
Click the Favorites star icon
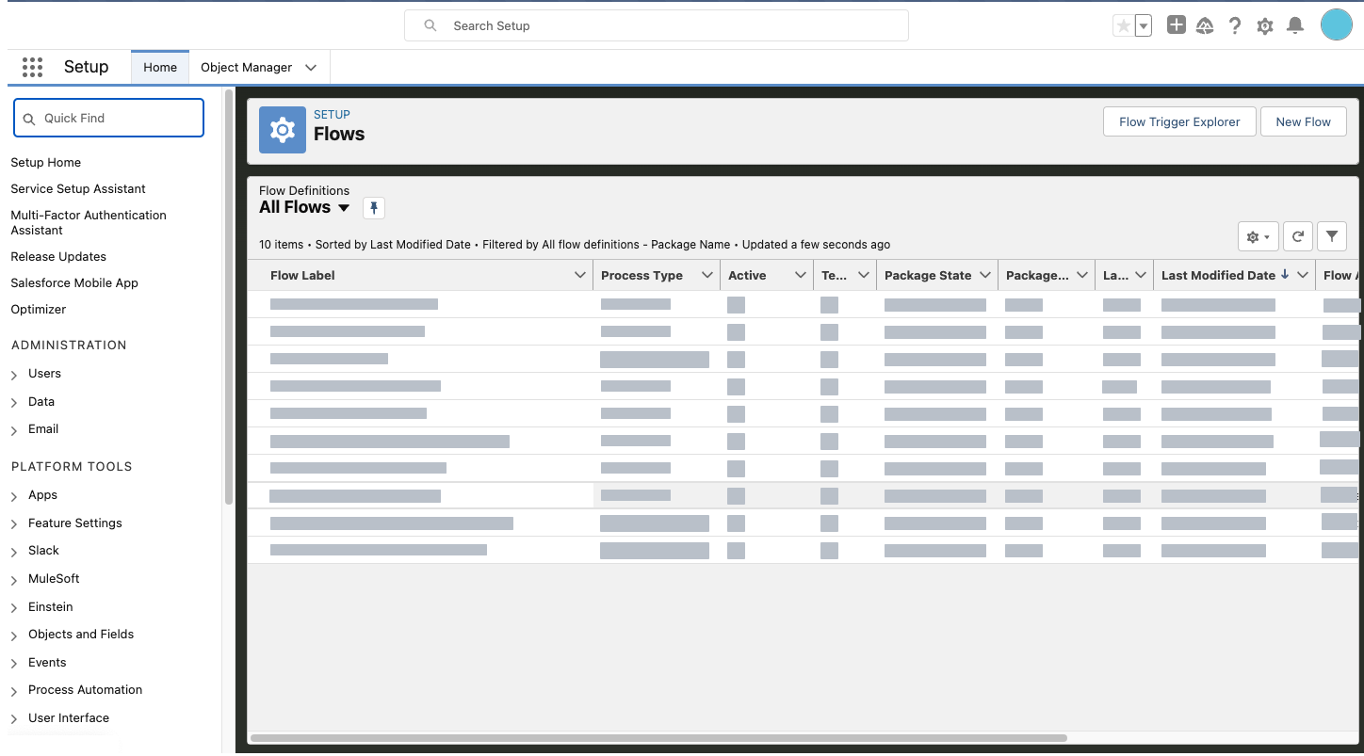[x=1123, y=26]
